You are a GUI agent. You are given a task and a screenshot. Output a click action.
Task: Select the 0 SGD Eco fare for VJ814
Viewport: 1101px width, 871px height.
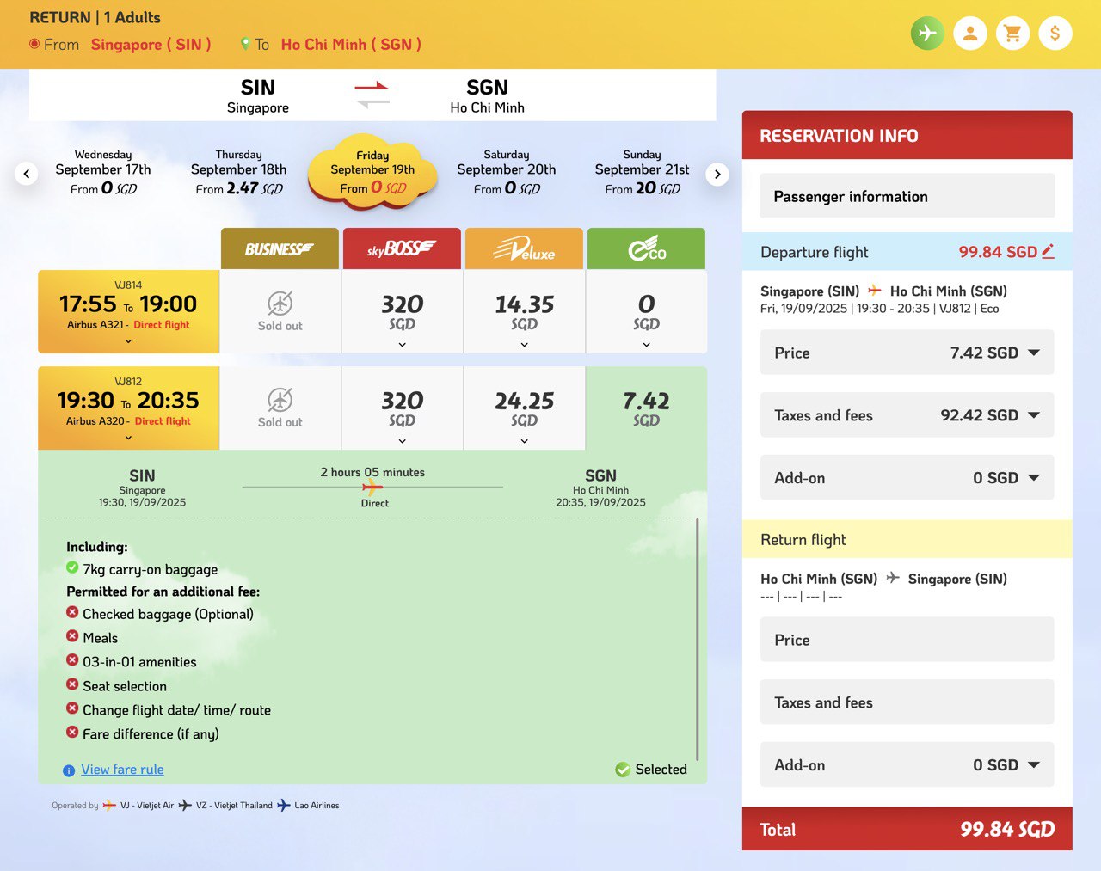point(646,312)
